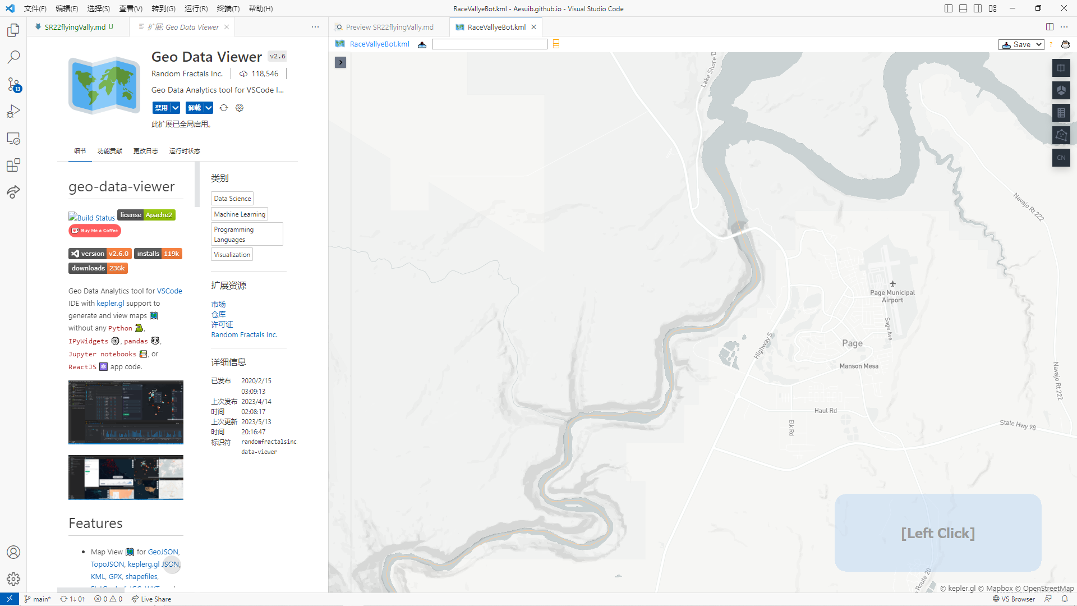Click the load data icon next to RaceVallyeBot.kml

click(422, 44)
